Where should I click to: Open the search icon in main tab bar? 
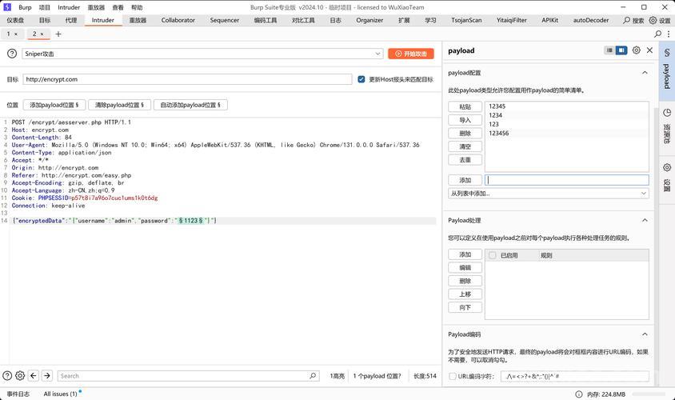tap(627, 20)
